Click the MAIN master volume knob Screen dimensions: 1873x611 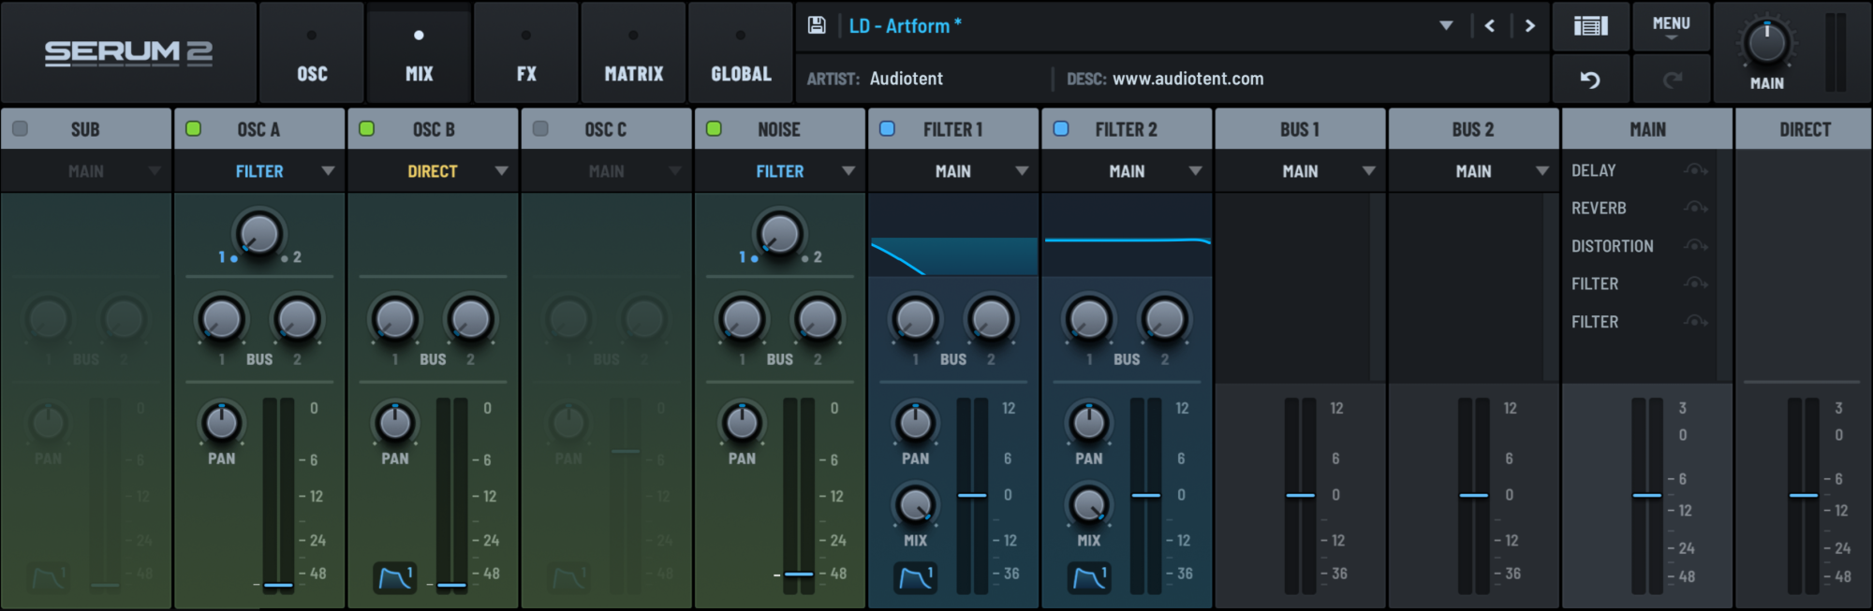pyautogui.click(x=1767, y=43)
